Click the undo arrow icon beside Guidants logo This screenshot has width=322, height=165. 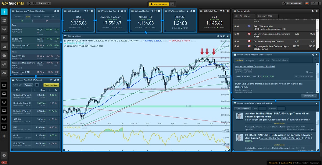(30, 3)
